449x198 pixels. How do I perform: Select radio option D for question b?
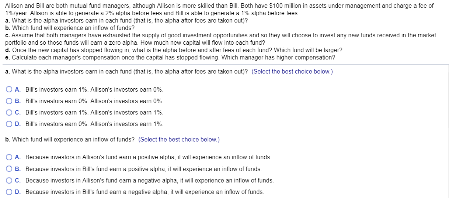[x=9, y=192]
